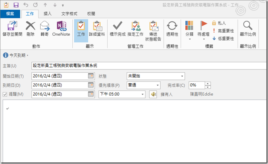The width and height of the screenshot is (268, 164).
Task: Open the 優先順序 priority dropdown
Action: [x=158, y=85]
